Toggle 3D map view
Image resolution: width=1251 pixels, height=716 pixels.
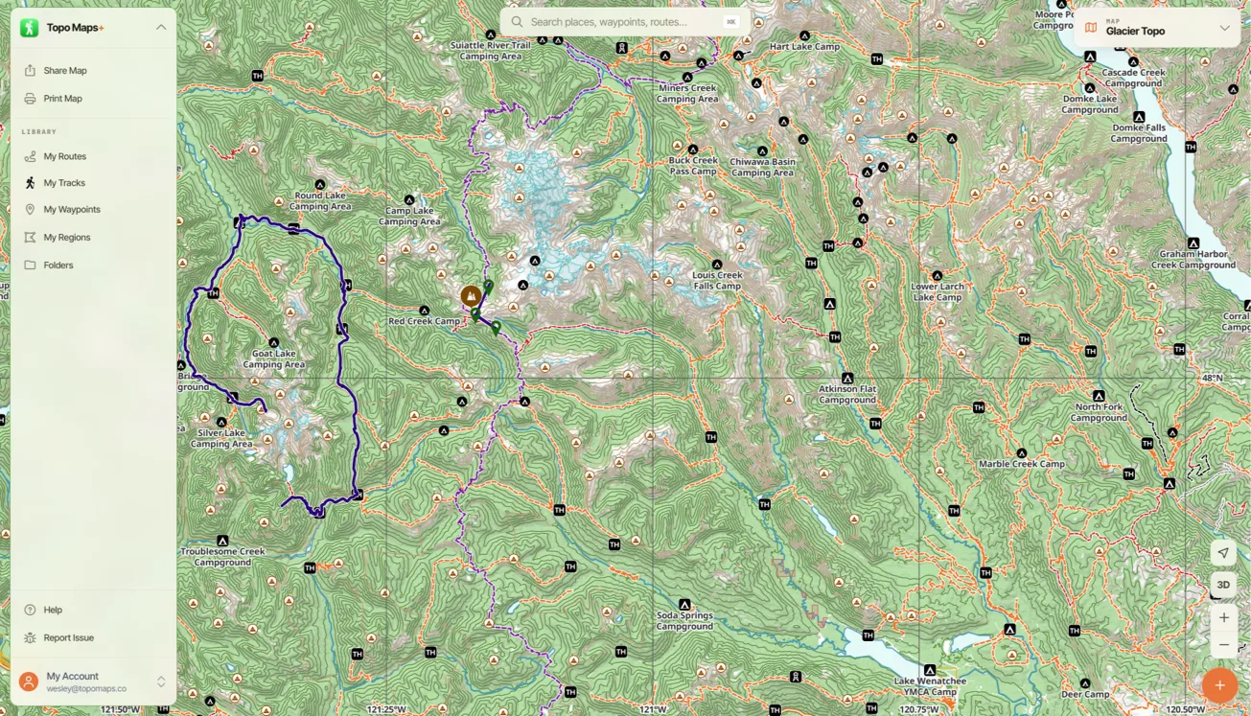click(1223, 585)
